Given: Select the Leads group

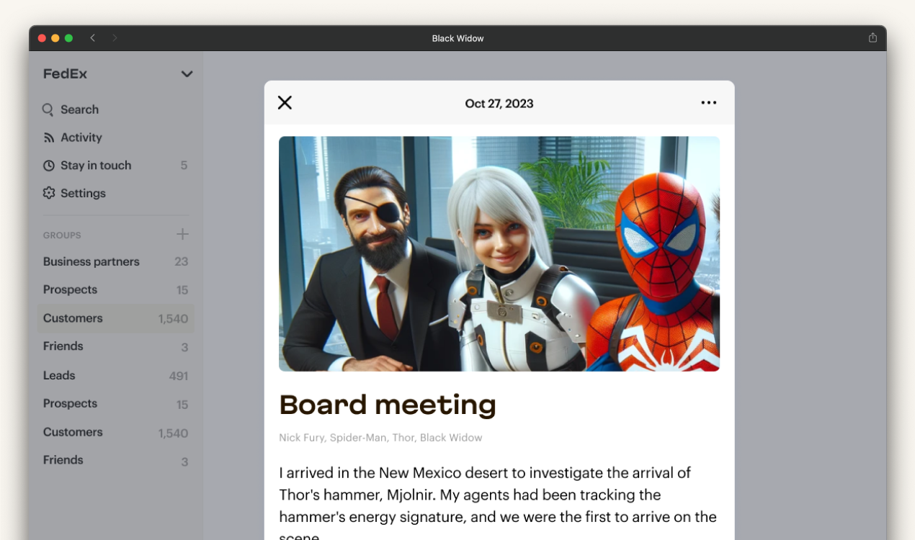Looking at the screenshot, I should 115,375.
